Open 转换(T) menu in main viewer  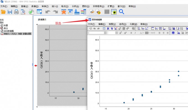[x=45, y=6]
